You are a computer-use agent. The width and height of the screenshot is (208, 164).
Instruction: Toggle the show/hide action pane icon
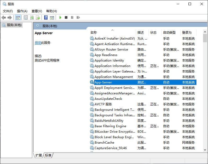(x=52, y=17)
